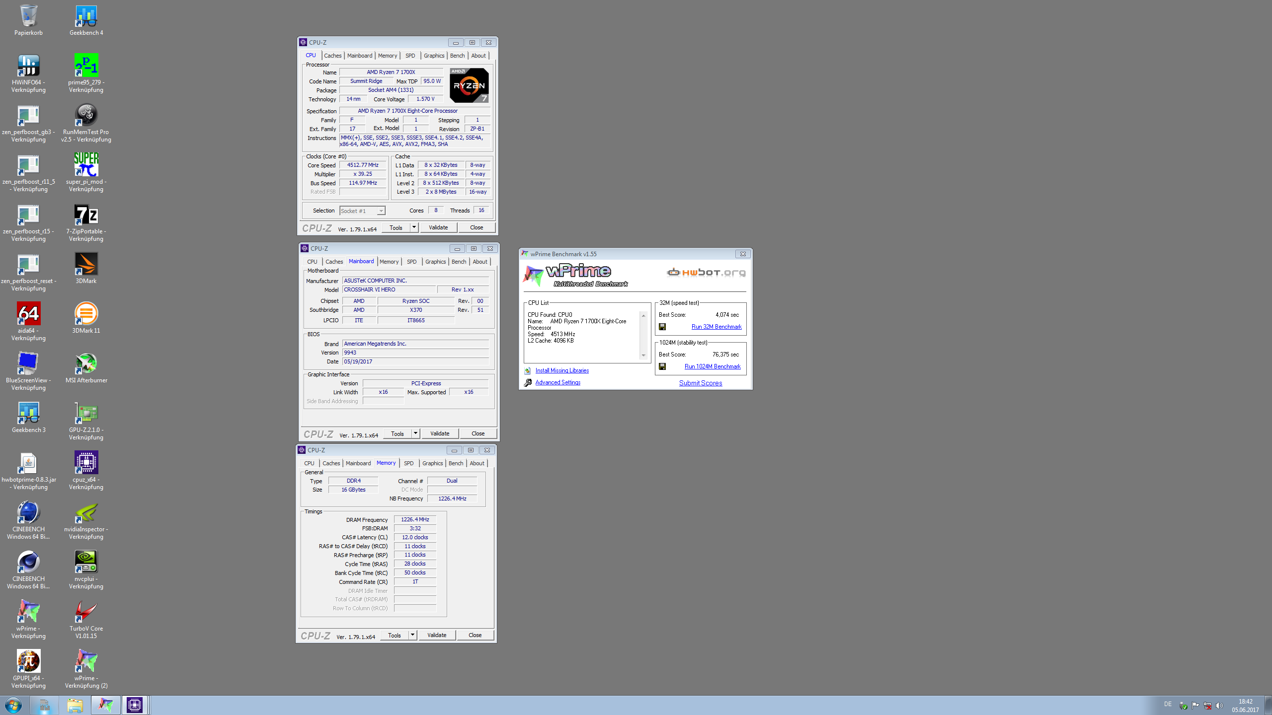Screen dimensions: 1272x715
Task: Open Tools dropdown arrow in Mainboard CPU-Z window
Action: coord(415,433)
